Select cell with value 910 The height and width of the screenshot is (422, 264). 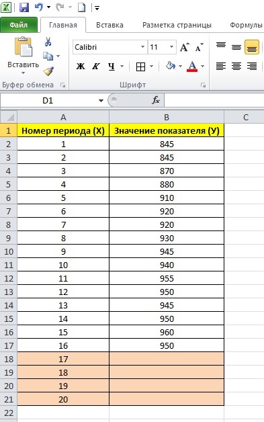(167, 198)
